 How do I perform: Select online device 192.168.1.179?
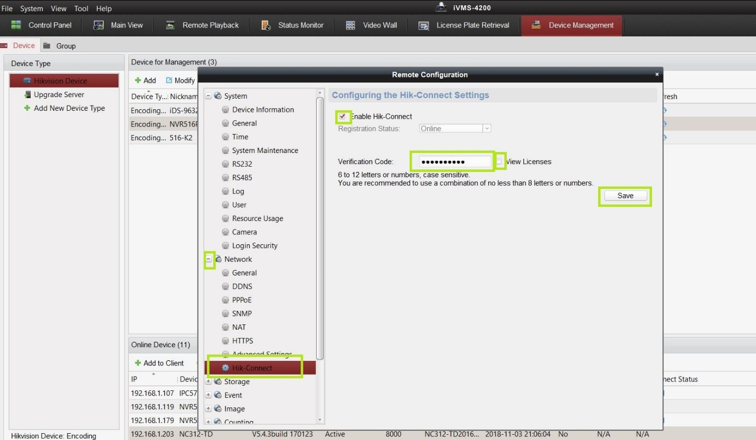pos(164,420)
